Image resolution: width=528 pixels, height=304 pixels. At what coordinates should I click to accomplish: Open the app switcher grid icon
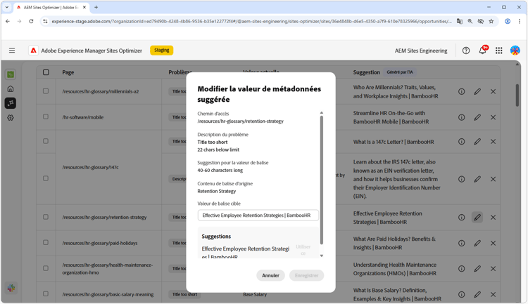coord(498,51)
